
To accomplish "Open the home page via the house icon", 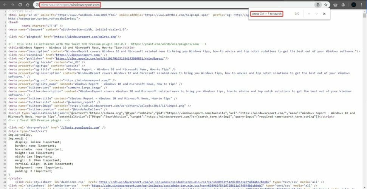I will pyautogui.click(x=28, y=5).
